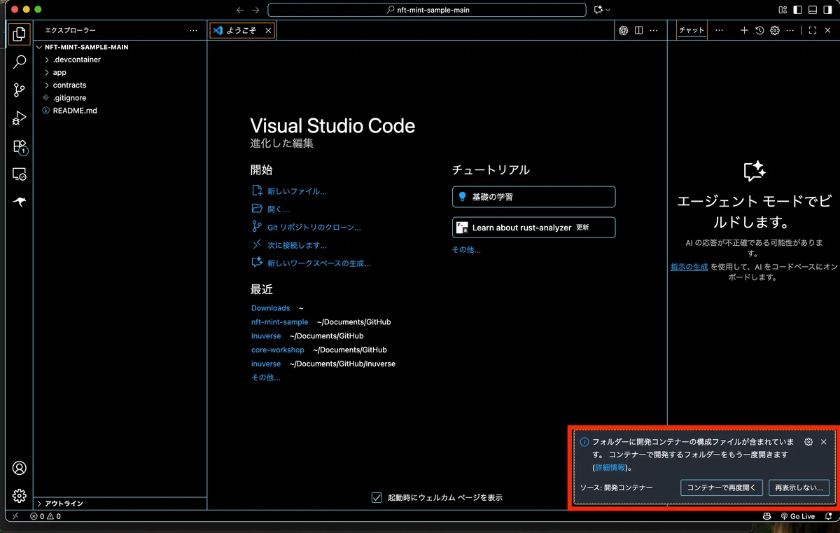Image resolution: width=840 pixels, height=533 pixels.
Task: Click 次に接続します link
Action: [x=297, y=245]
